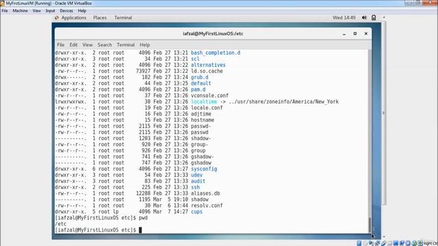Click the lock/power icon in the top bar
Viewport: 438px width, 246px height.
pyautogui.click(x=374, y=18)
